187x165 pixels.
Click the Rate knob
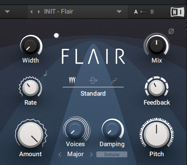coord(30,88)
